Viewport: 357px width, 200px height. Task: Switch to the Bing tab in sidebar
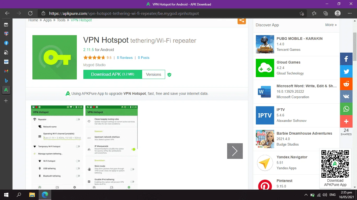(x=6, y=80)
